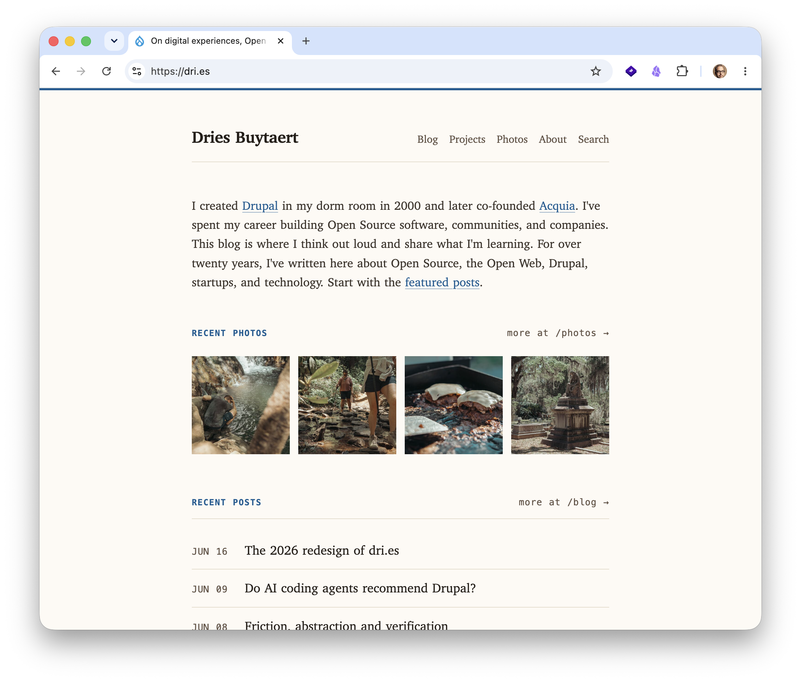Reload the page with the refresh icon
This screenshot has height=682, width=801.
coord(106,71)
